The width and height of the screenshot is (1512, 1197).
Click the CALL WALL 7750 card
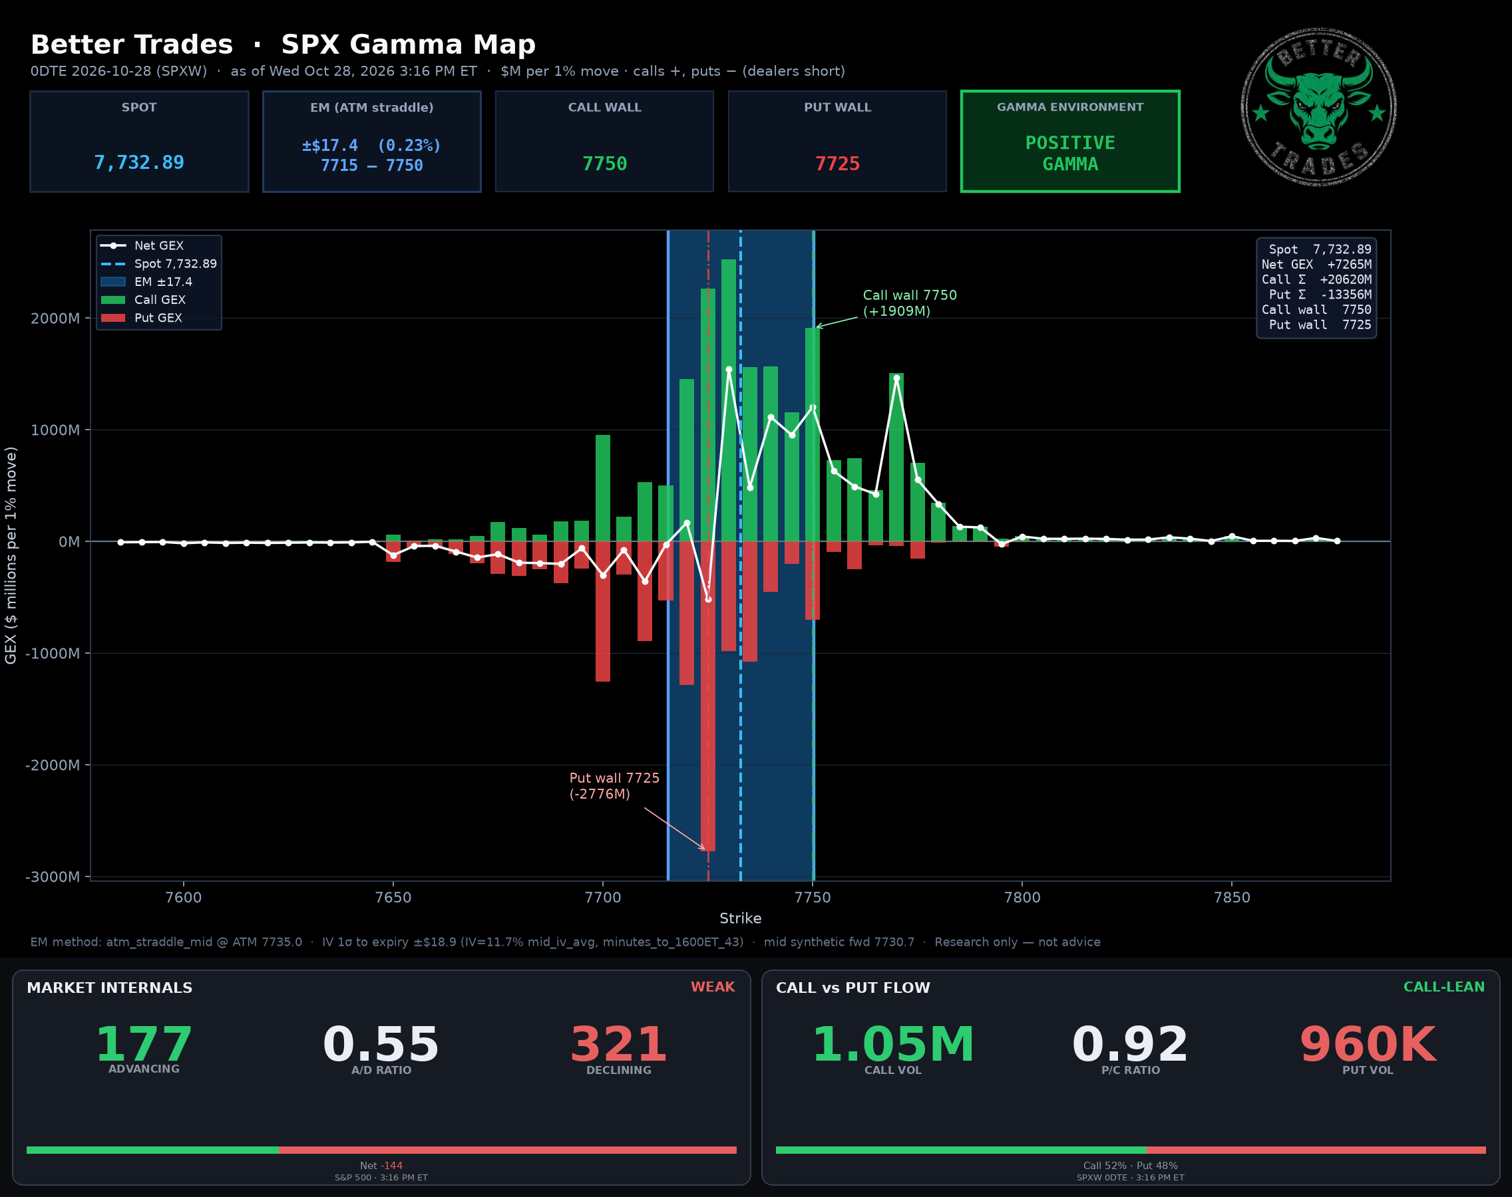pos(604,141)
